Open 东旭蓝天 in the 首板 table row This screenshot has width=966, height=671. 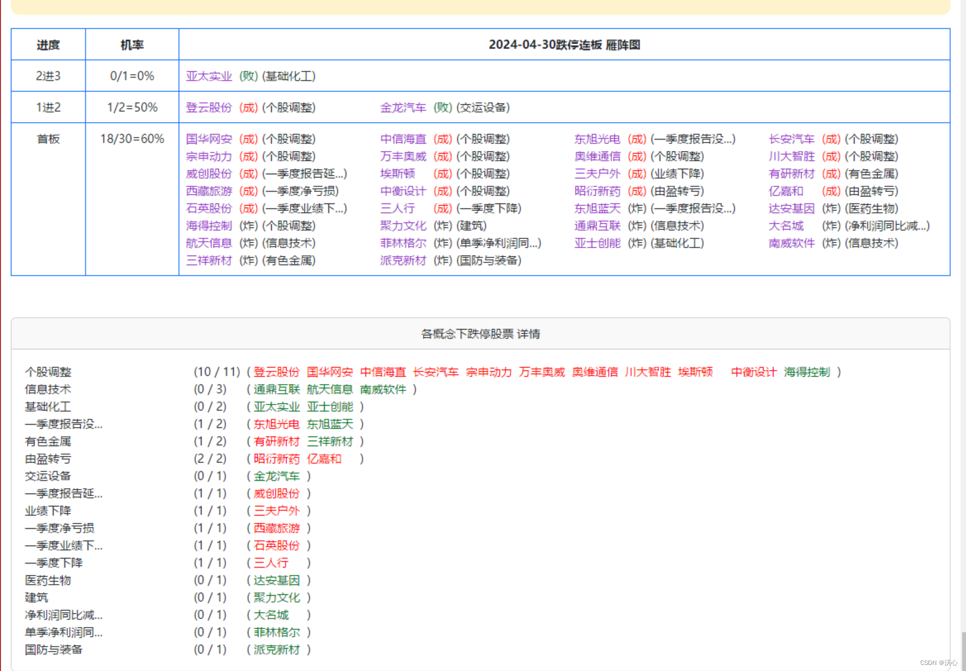pyautogui.click(x=597, y=208)
